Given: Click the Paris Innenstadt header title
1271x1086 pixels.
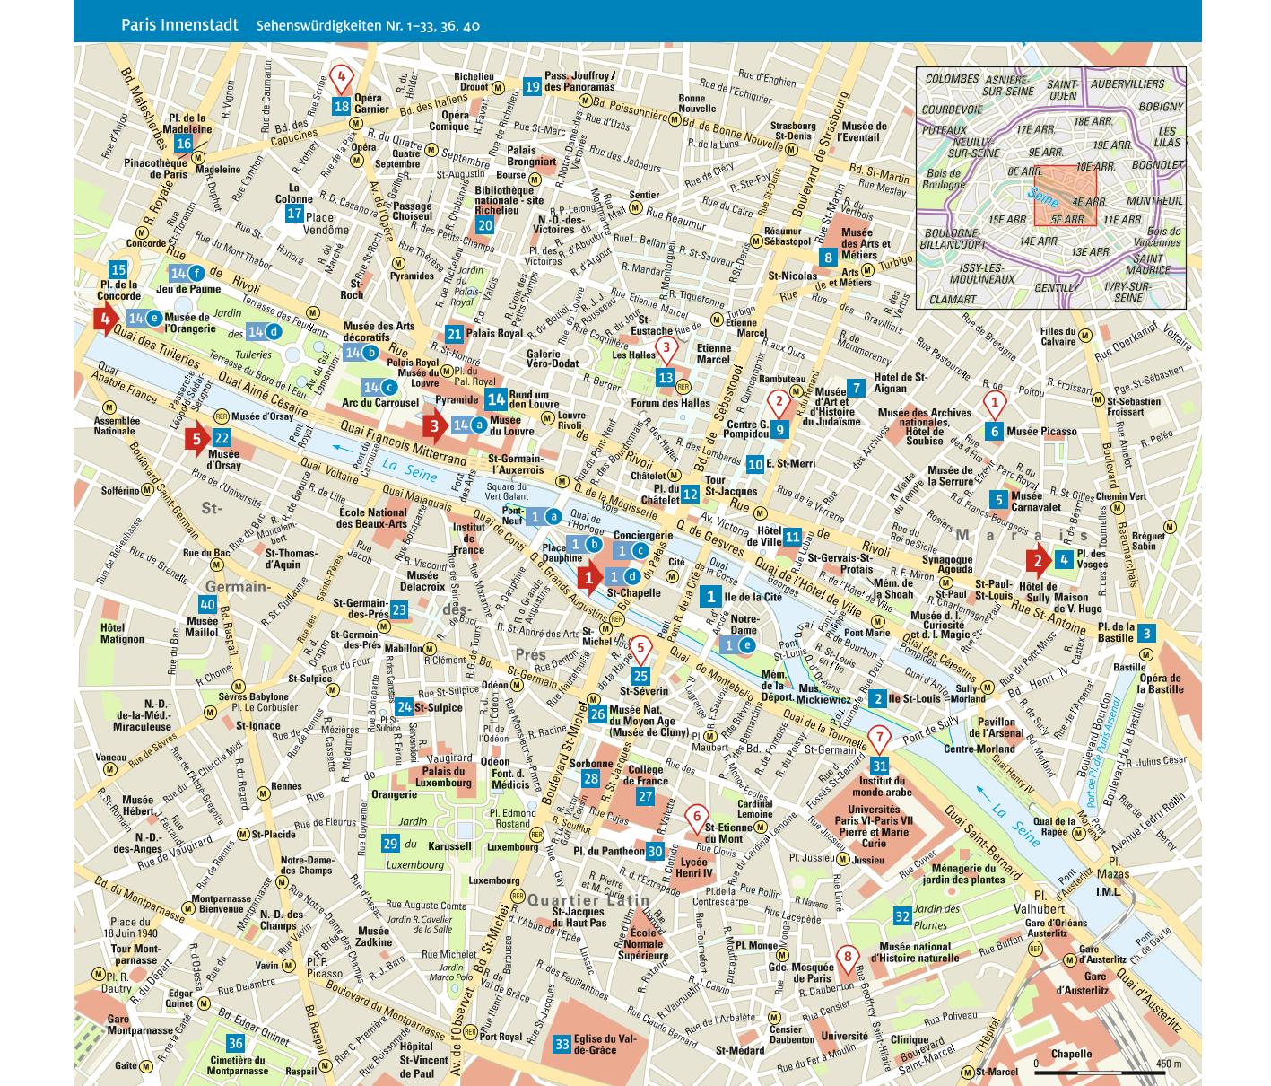Looking at the screenshot, I should (x=180, y=25).
